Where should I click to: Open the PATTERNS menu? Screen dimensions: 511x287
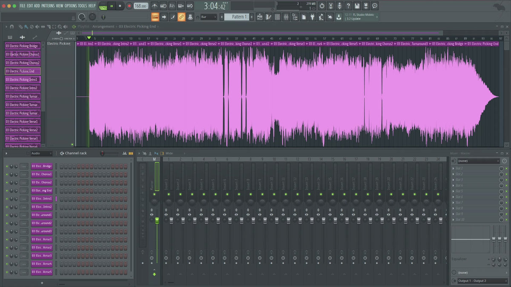[x=48, y=6]
